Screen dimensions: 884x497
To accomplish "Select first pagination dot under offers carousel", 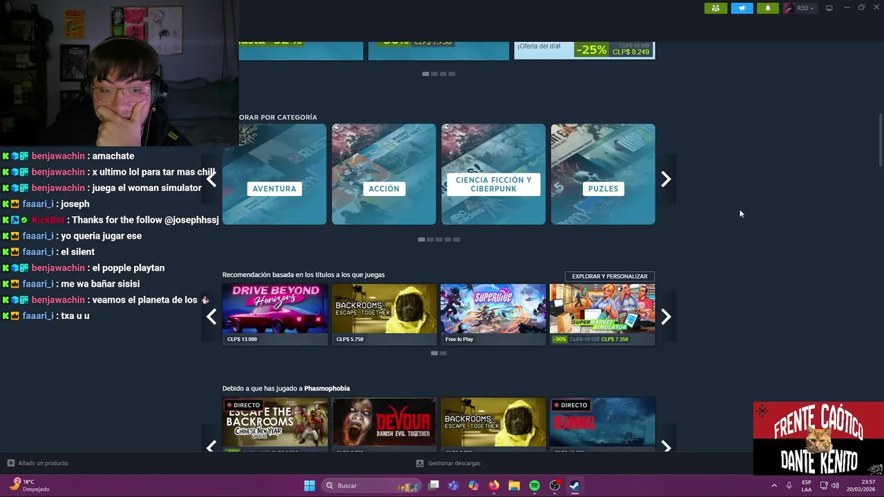I will [425, 74].
